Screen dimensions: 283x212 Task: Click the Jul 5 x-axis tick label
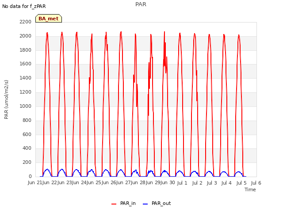point(241,183)
